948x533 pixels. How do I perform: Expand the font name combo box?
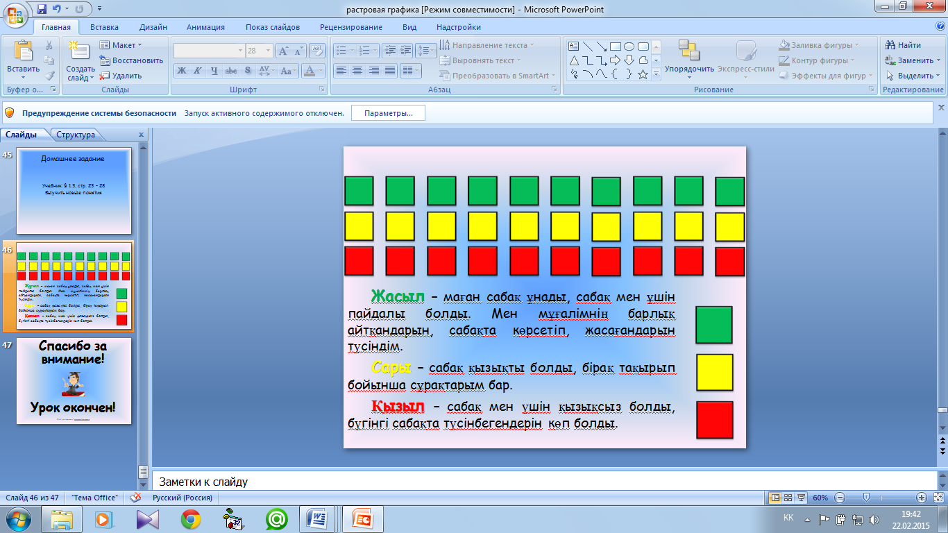coord(240,51)
